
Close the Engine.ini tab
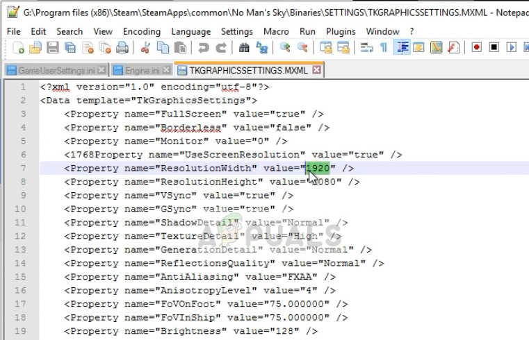point(166,70)
